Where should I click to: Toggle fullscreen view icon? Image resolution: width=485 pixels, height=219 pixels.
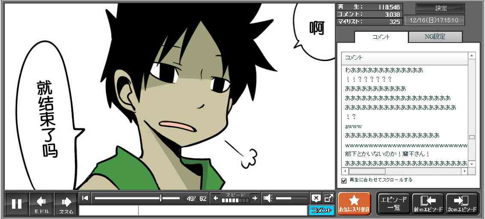point(328,198)
